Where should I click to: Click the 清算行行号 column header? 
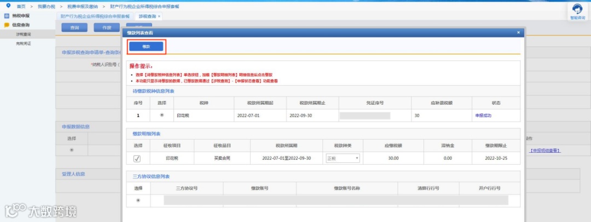tap(428, 188)
